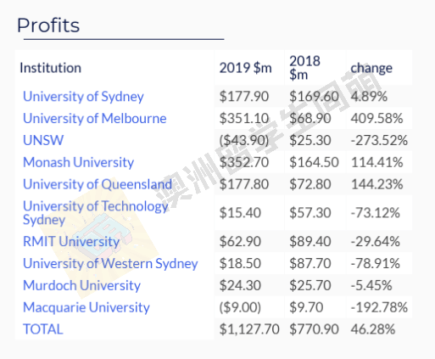The height and width of the screenshot is (359, 435).
Task: Select Western Sydney's 2018 value $87.70
Action: point(310,263)
